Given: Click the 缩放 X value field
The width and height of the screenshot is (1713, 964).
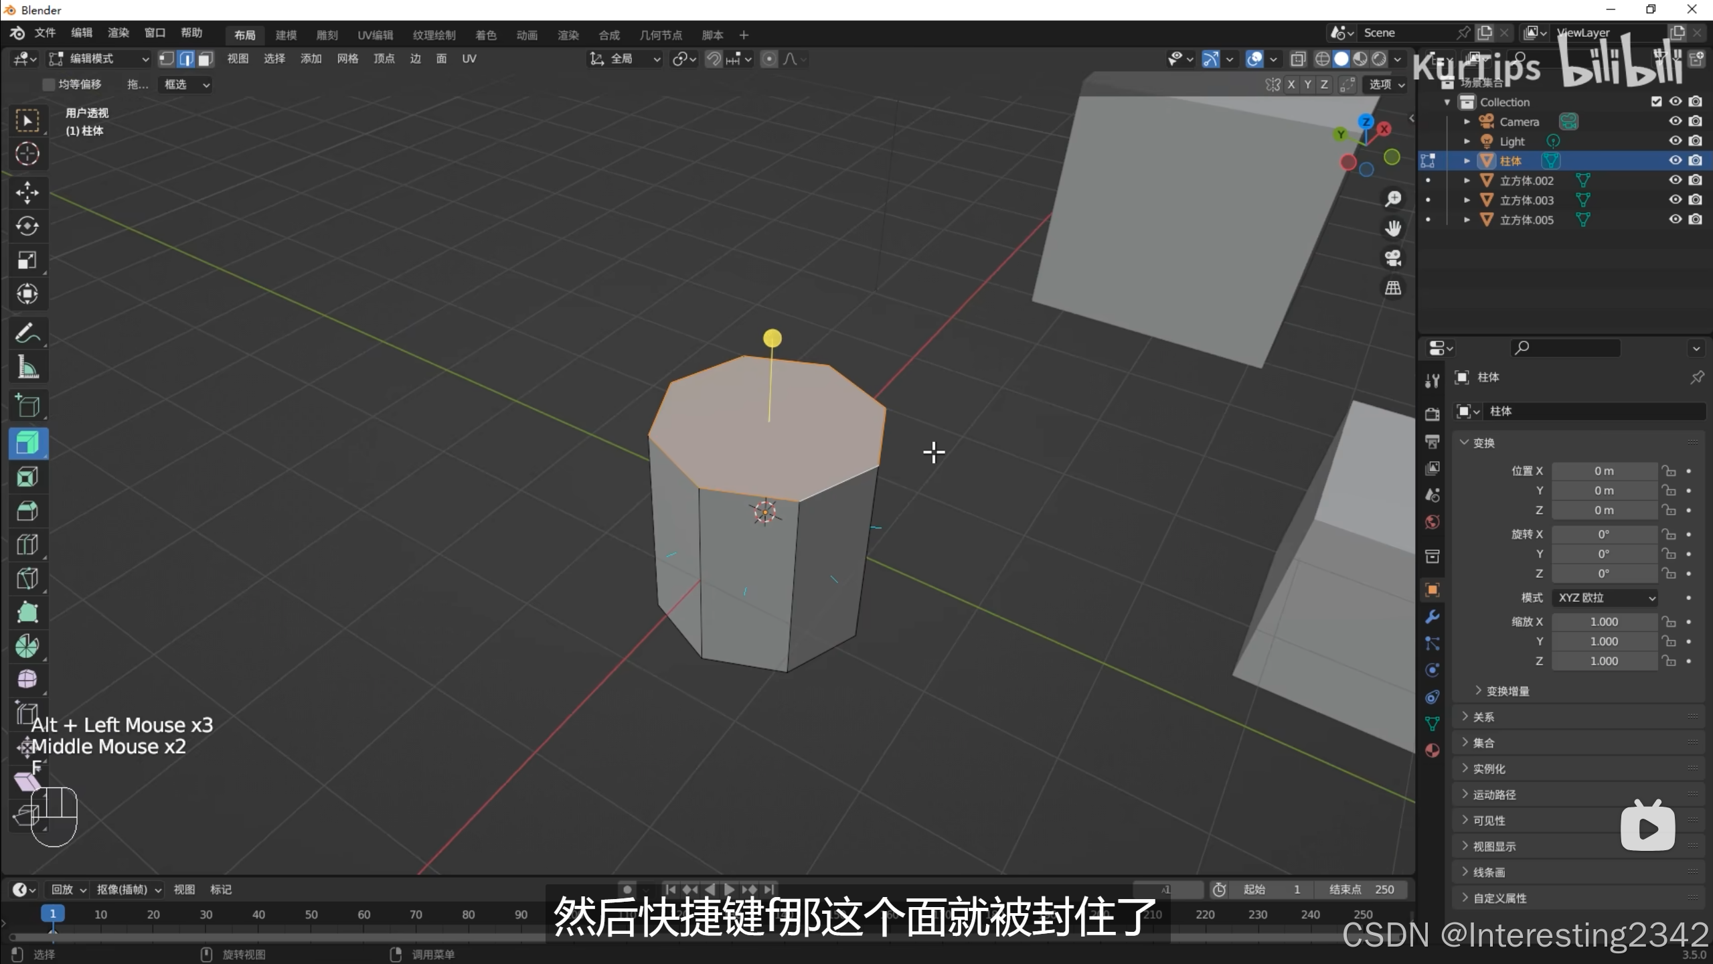Looking at the screenshot, I should coord(1603,622).
